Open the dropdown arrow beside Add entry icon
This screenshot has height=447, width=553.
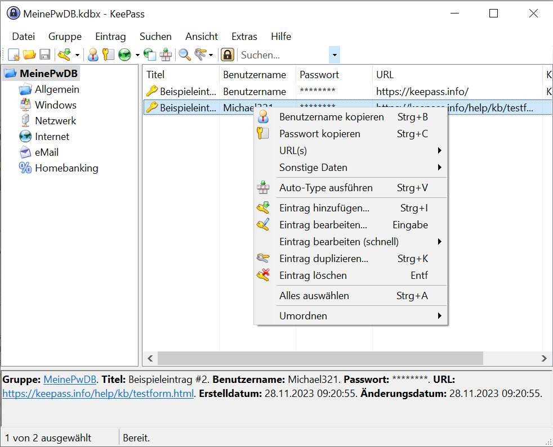[77, 55]
